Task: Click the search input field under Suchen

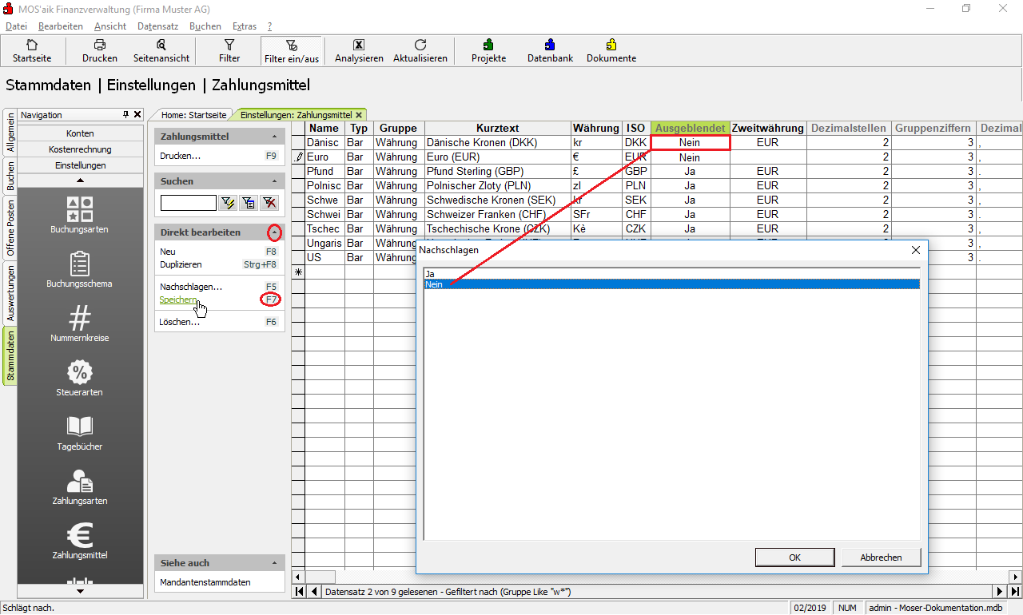Action: pyautogui.click(x=188, y=203)
